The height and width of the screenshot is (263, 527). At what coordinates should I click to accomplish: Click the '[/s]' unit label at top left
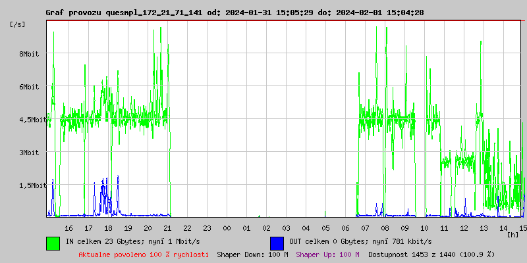(18, 24)
